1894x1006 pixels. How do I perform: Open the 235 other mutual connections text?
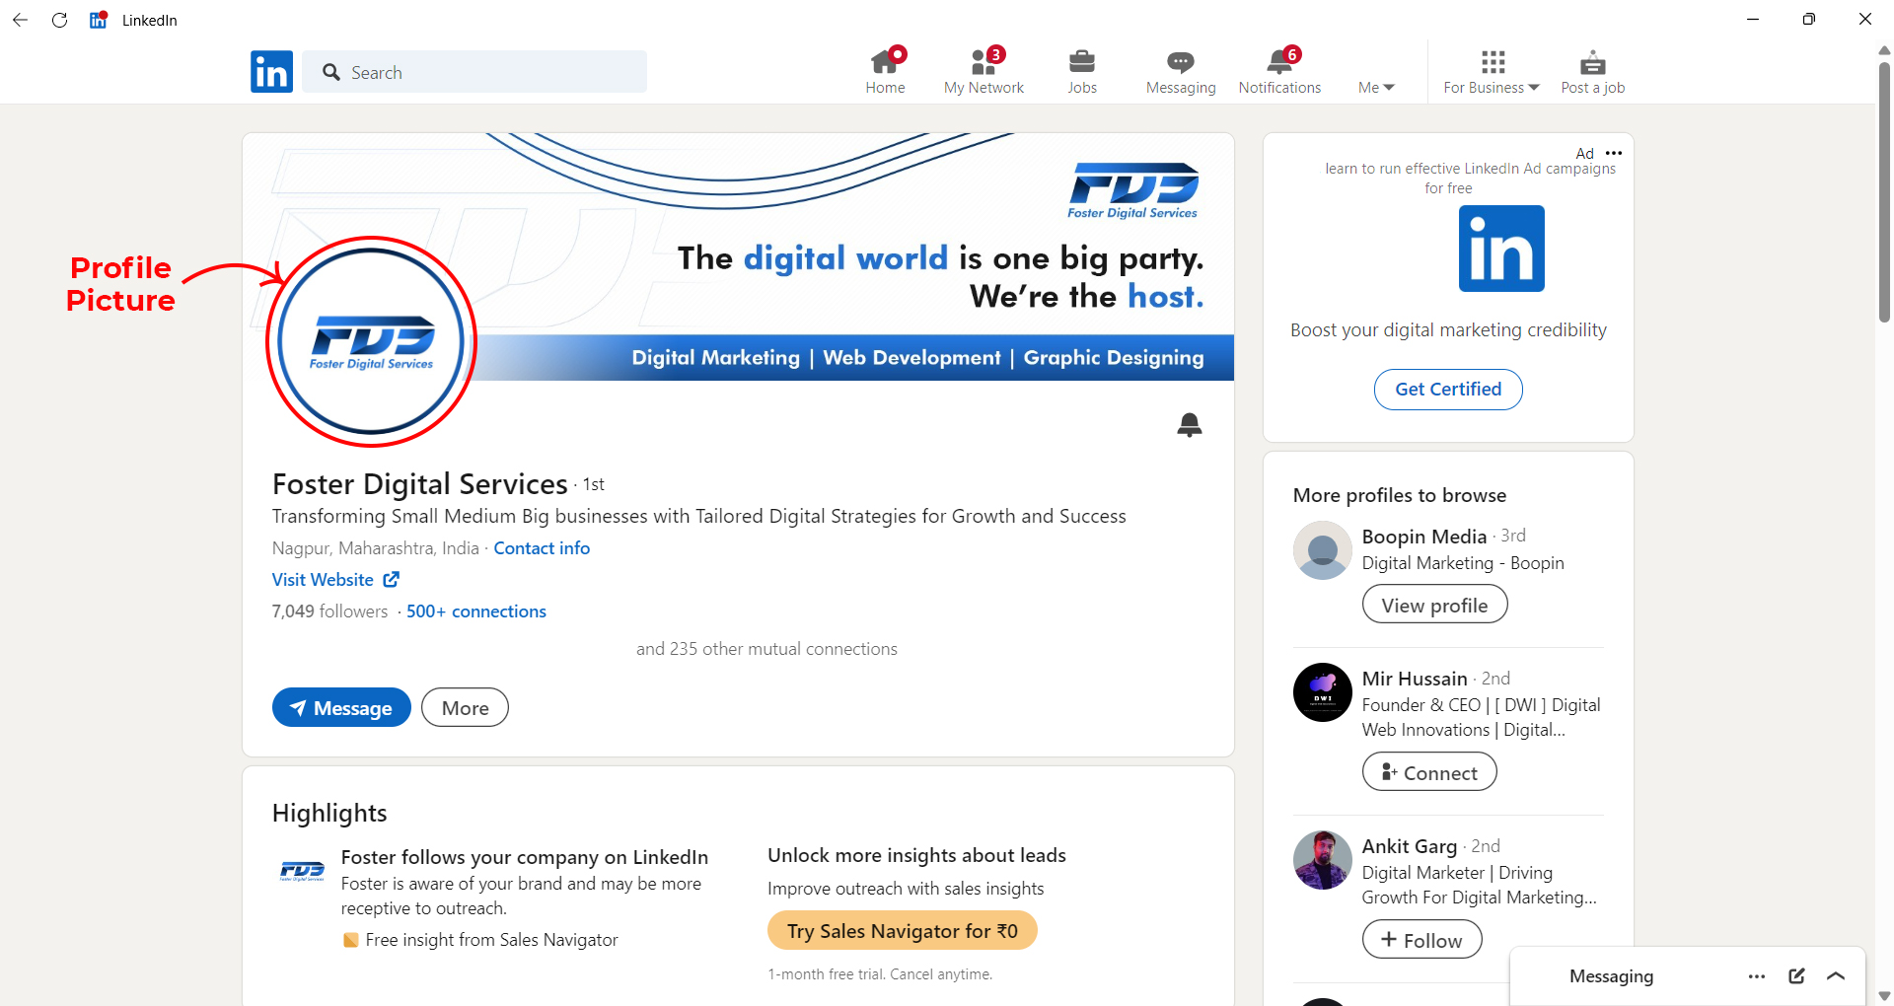pos(766,649)
